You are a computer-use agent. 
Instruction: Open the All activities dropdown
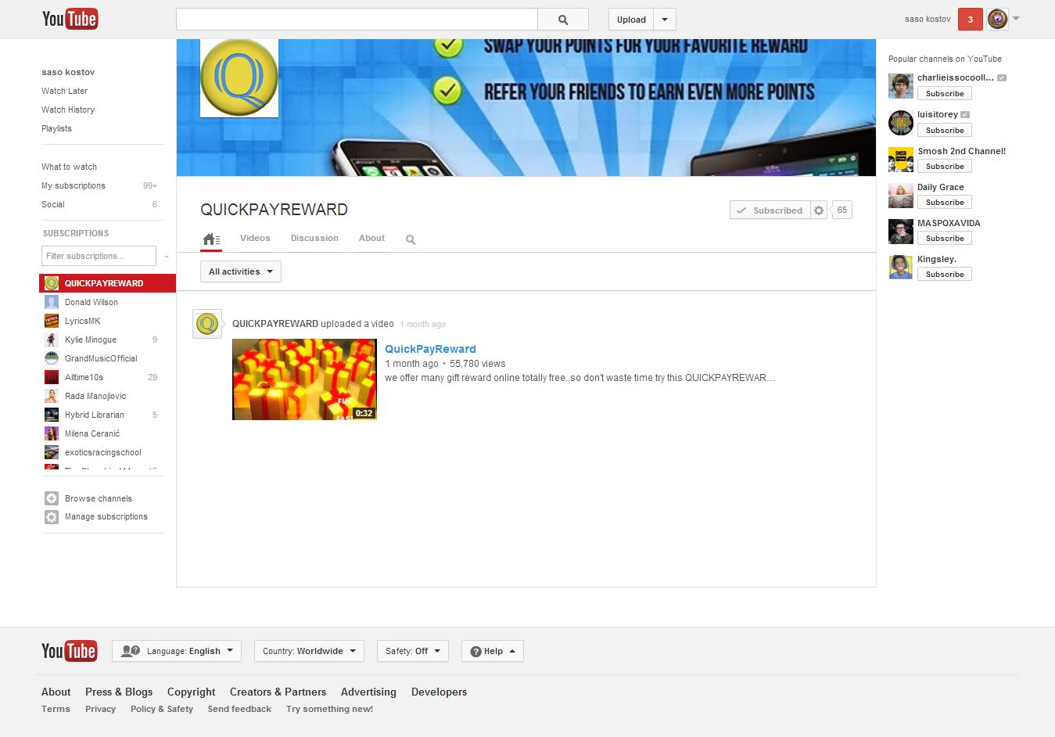click(241, 271)
